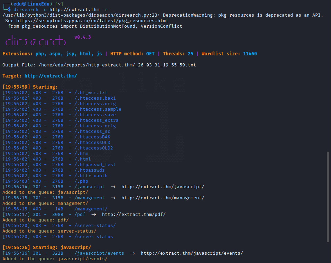Viewport: 331px width, 263px height.
Task: Click the /.htpasswd_test result path
Action: click(95, 165)
